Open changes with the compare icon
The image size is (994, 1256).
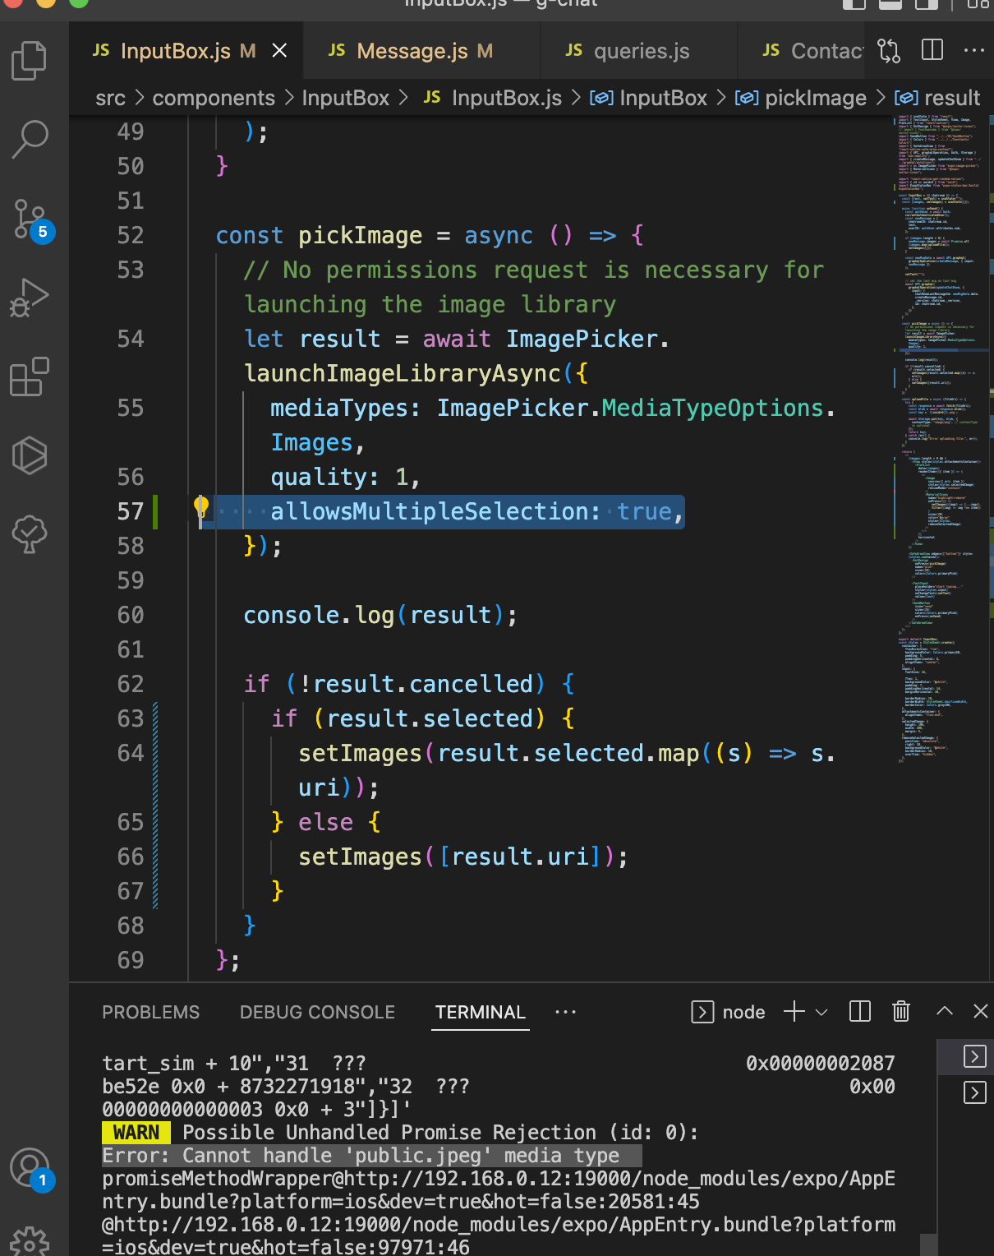click(x=889, y=51)
